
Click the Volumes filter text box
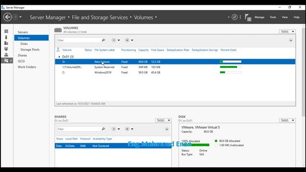tap(79, 40)
